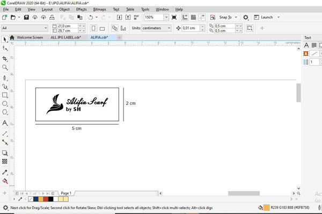
Task: Select the Parallel Dimension tool
Action: pyautogui.click(x=5, y=134)
